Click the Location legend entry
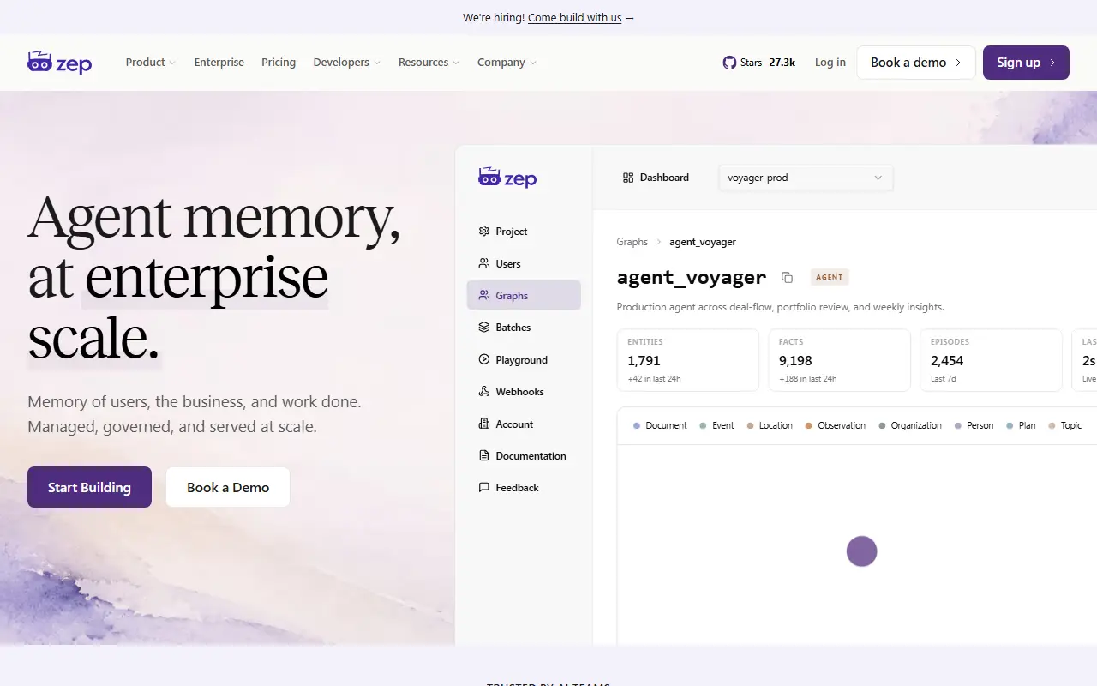The image size is (1097, 686). 770,425
